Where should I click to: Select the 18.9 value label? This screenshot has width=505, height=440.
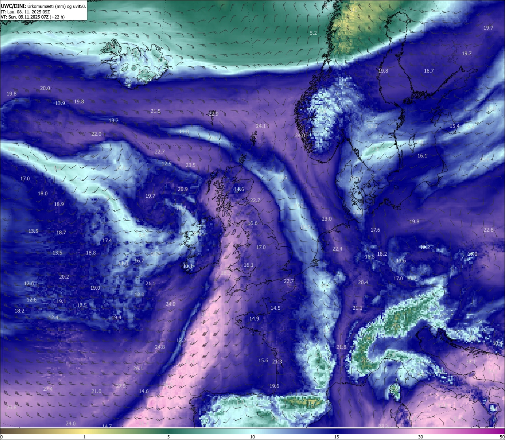coord(59,204)
